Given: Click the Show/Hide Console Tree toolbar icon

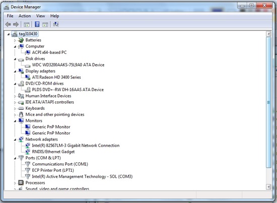Looking at the screenshot, I should [x=27, y=24].
